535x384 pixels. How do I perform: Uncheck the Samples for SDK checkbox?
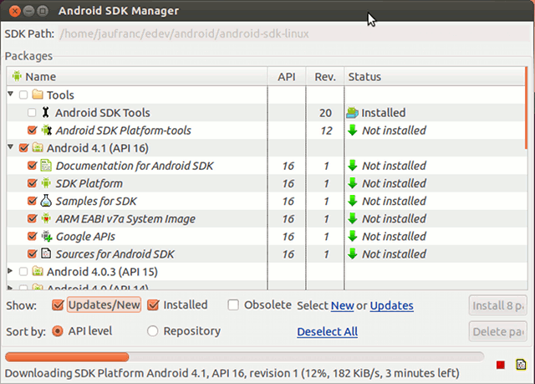(32, 201)
